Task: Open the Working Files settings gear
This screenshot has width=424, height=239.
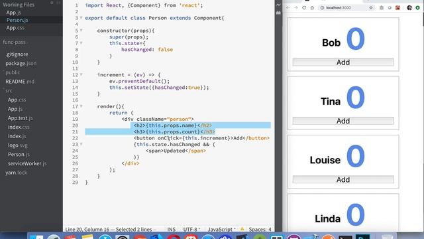Action: [52, 3]
